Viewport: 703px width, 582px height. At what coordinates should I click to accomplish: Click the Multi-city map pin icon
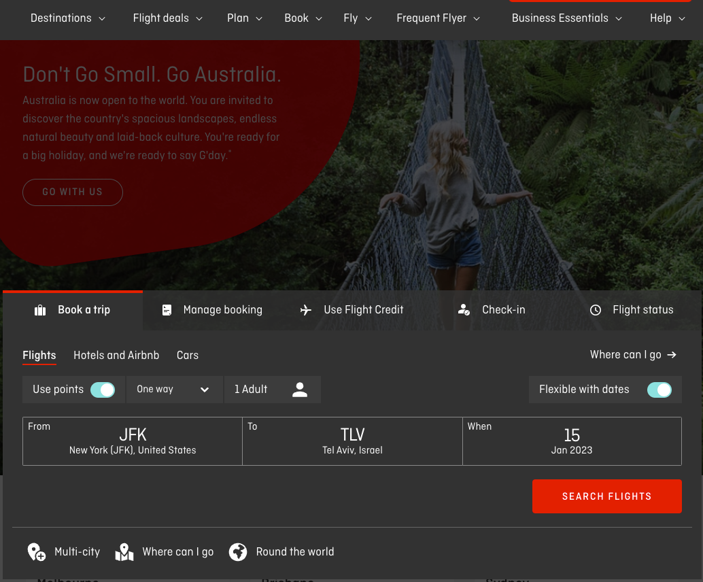[x=36, y=552]
